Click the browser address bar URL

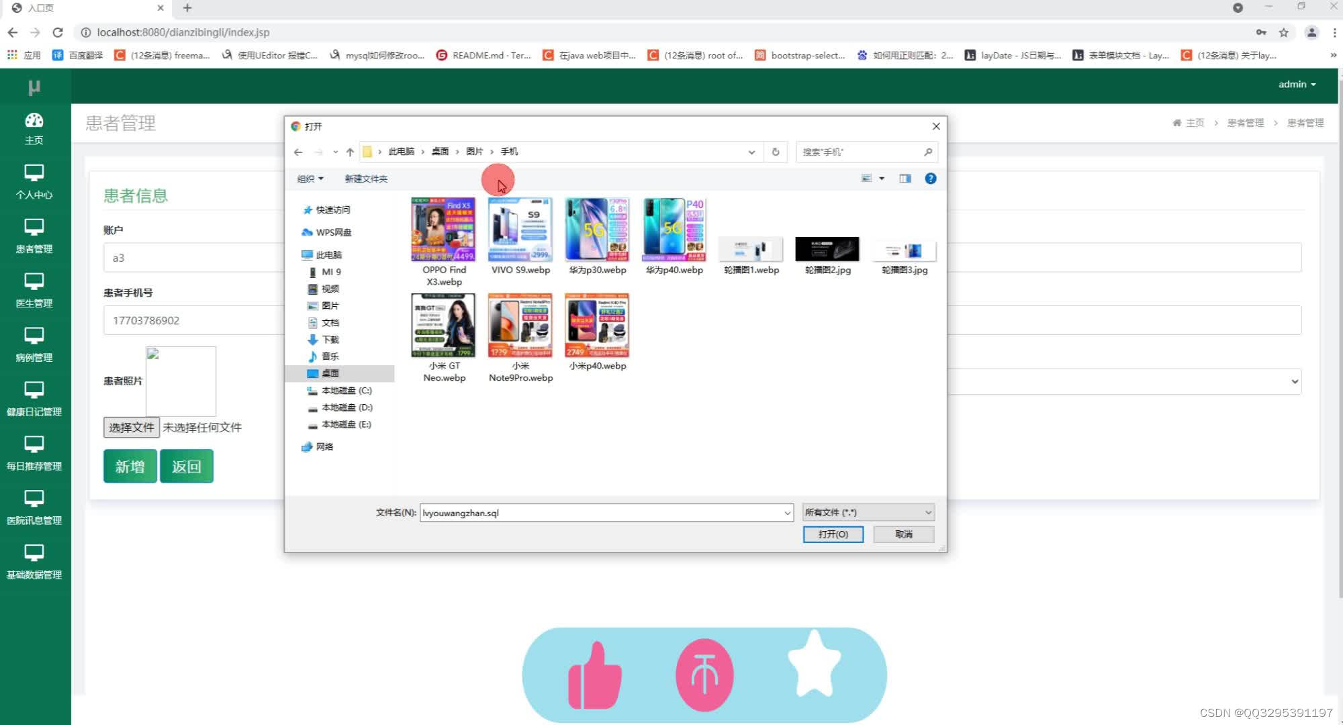tap(183, 32)
